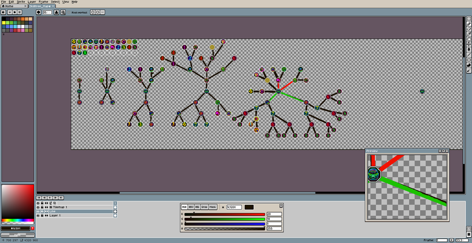Adjust the red R slider
The height and width of the screenshot is (243, 472).
[x=225, y=214]
